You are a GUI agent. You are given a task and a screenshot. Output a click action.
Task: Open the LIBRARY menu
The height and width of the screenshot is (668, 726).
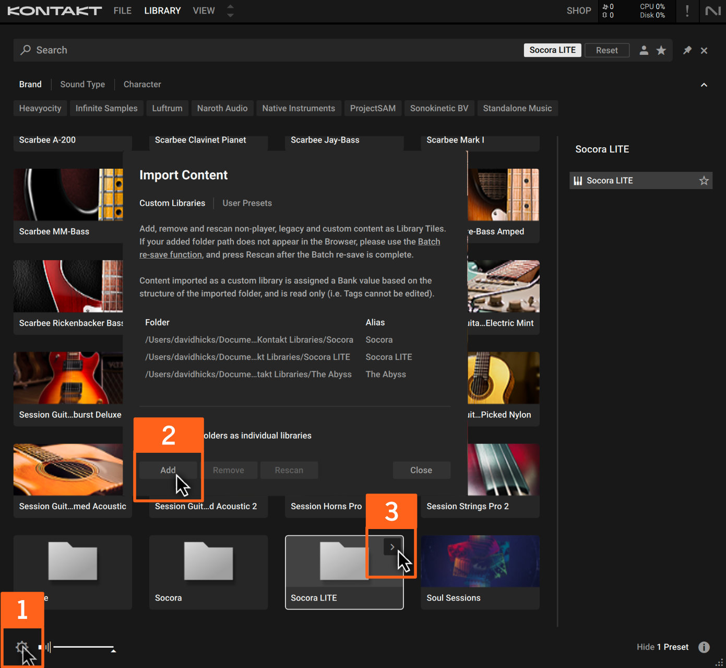[x=162, y=10]
